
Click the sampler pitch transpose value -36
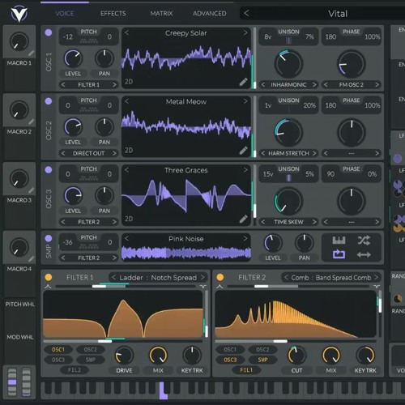68,242
